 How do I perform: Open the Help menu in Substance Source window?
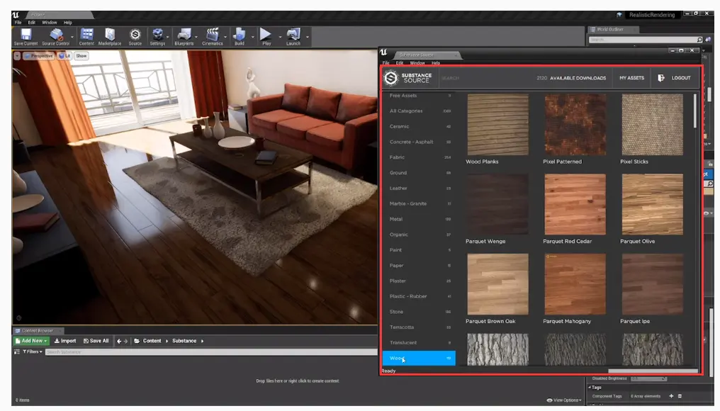[436, 63]
